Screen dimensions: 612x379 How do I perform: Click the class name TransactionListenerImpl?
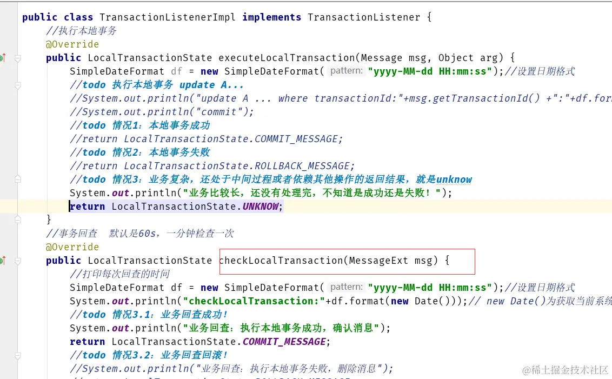168,17
